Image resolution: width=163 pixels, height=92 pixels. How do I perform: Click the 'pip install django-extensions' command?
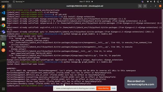(x=79, y=17)
